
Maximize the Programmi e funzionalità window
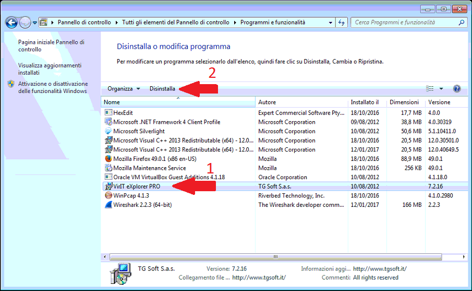(443, 9)
